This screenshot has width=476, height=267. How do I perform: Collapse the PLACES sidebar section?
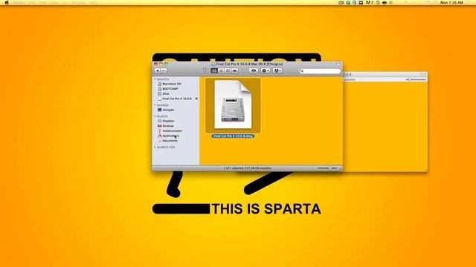point(155,116)
